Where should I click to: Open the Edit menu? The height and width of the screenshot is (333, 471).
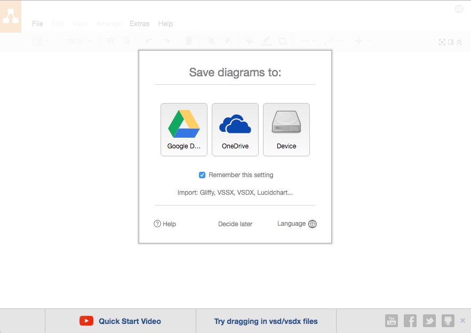pyautogui.click(x=58, y=23)
